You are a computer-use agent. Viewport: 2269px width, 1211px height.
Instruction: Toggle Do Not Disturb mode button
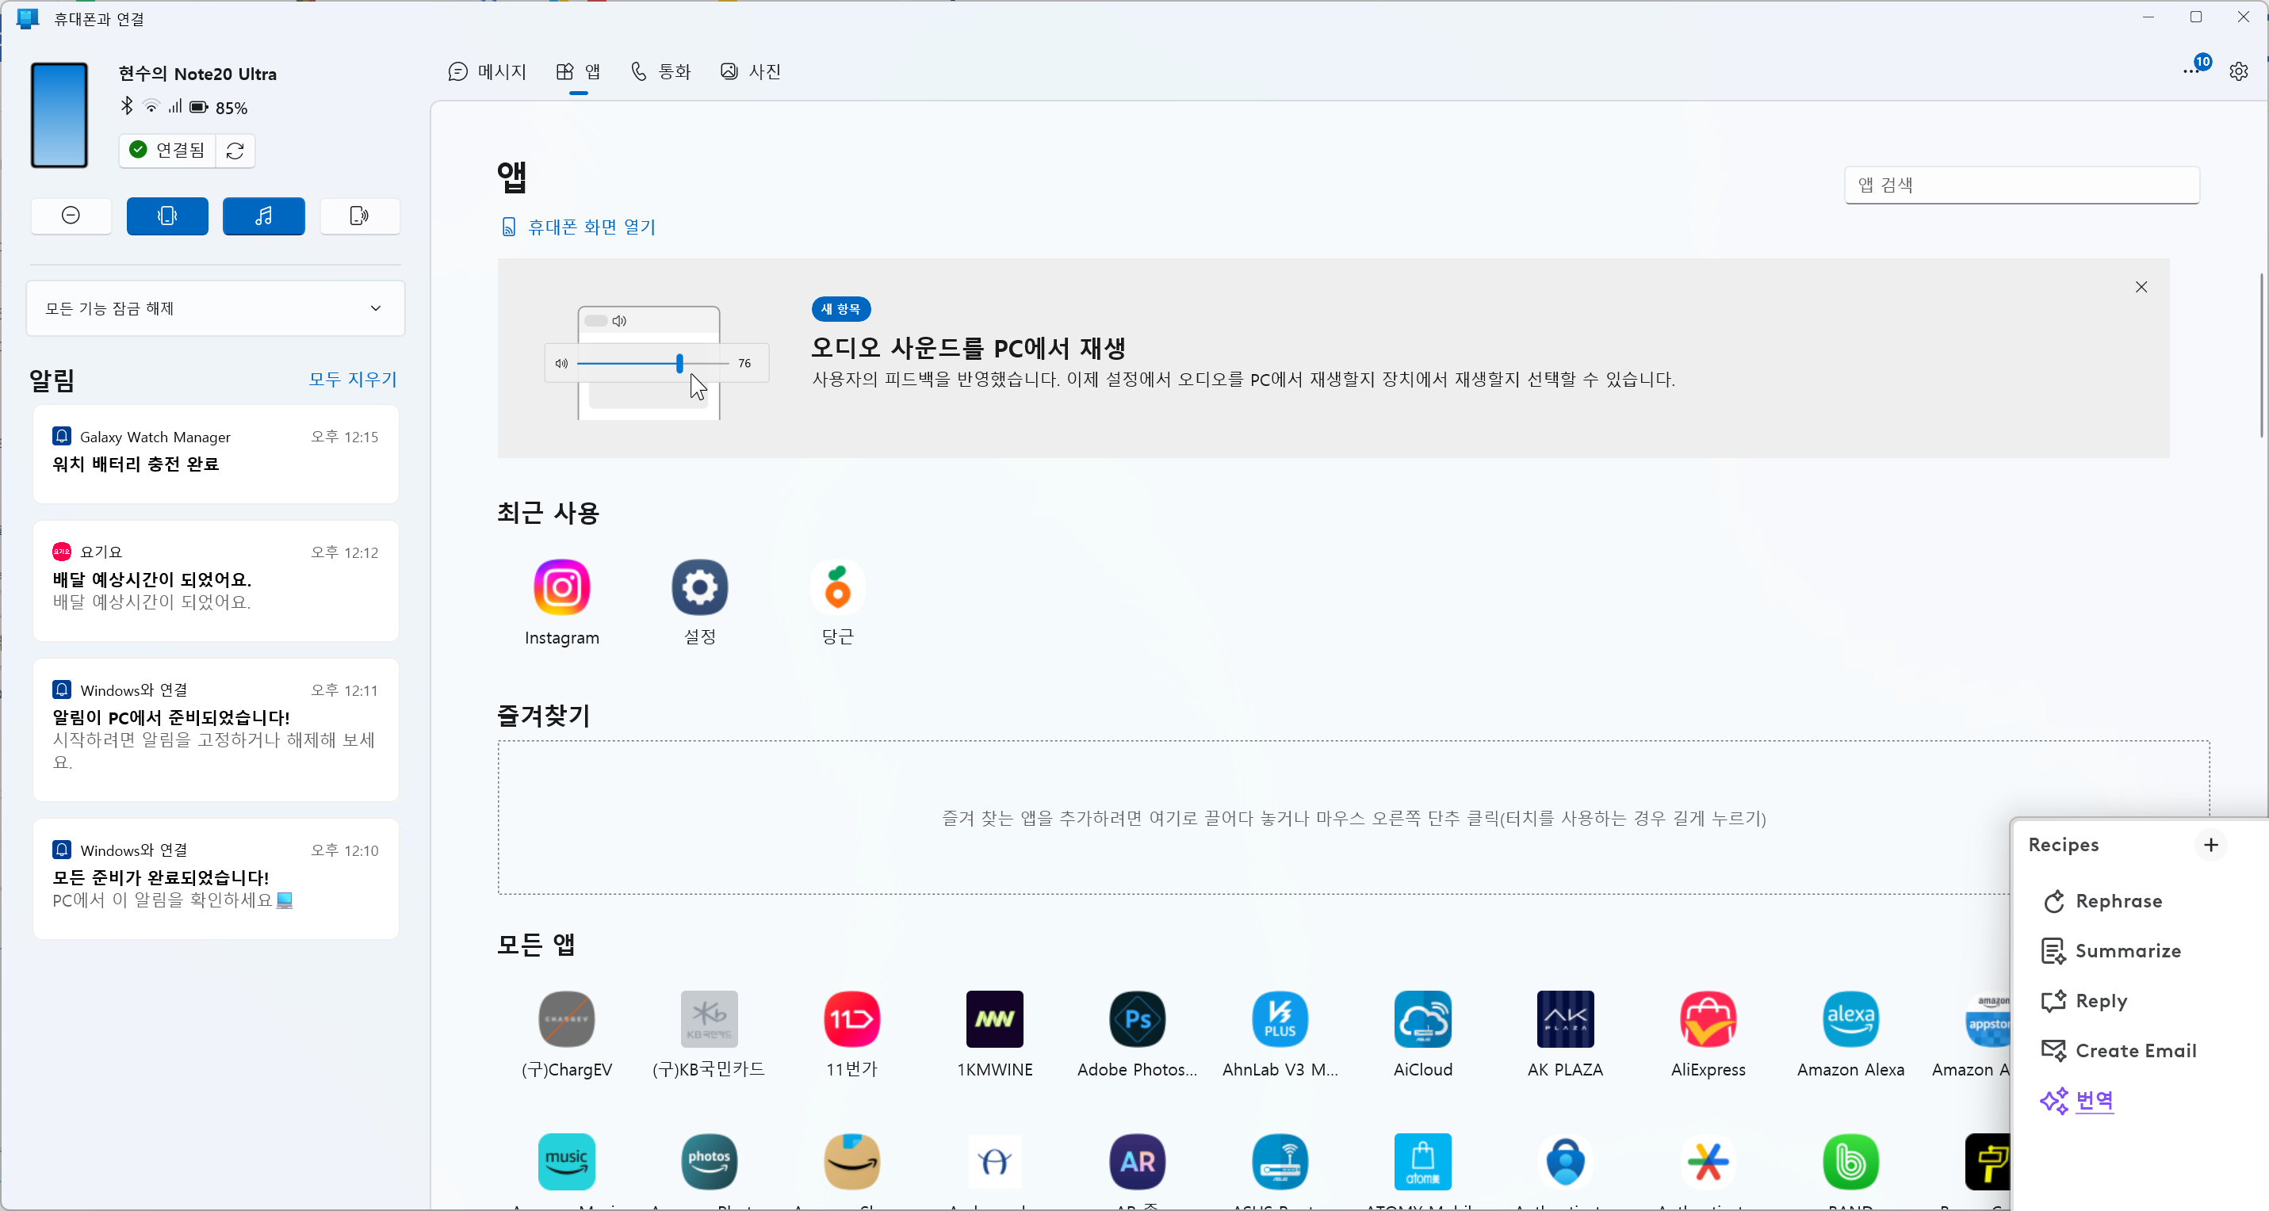71,216
